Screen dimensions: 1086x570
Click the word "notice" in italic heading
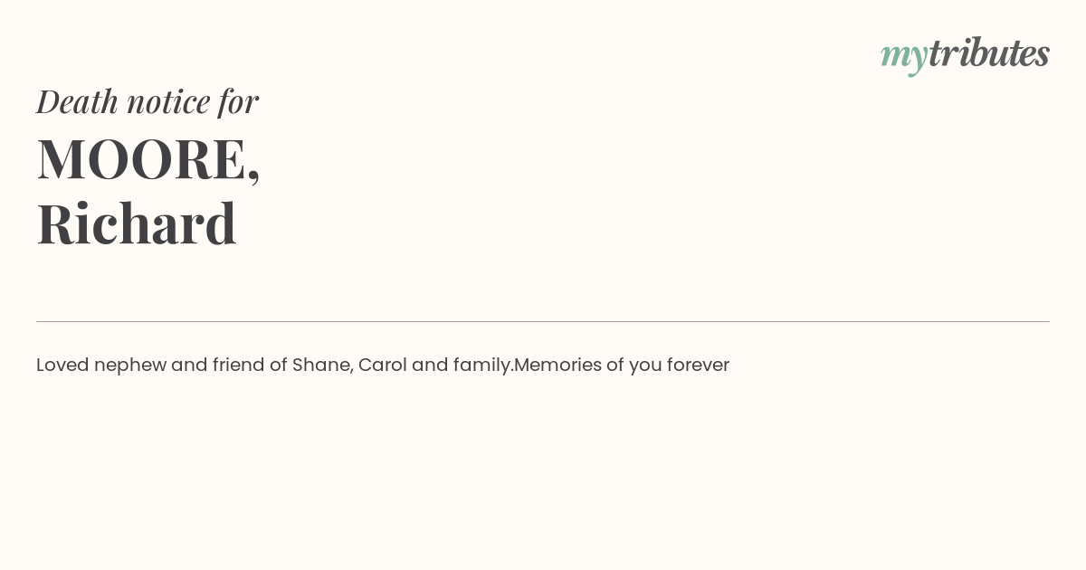pos(168,101)
